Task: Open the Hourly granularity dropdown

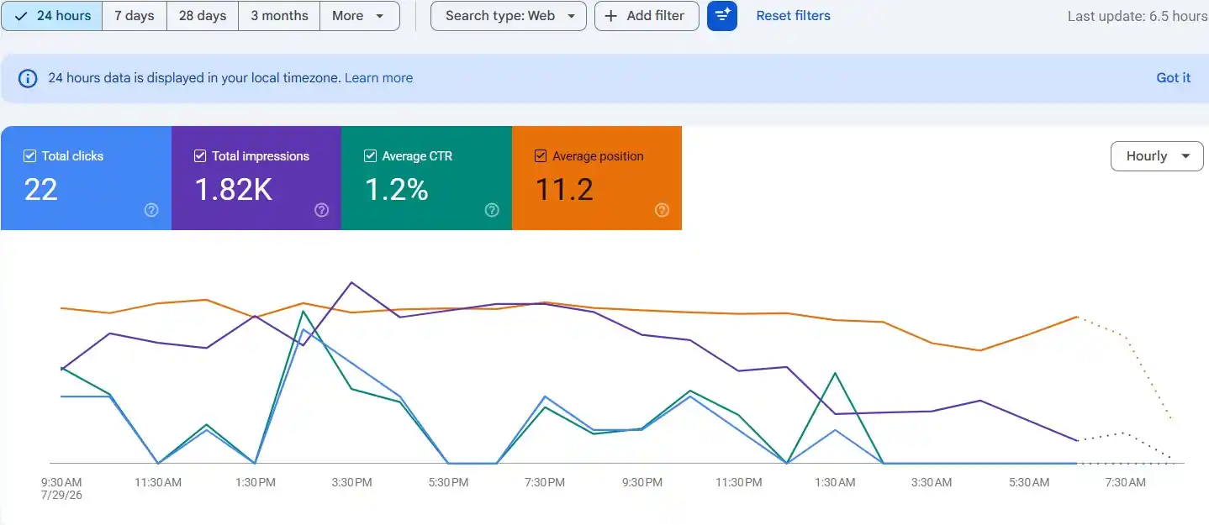Action: tap(1157, 156)
